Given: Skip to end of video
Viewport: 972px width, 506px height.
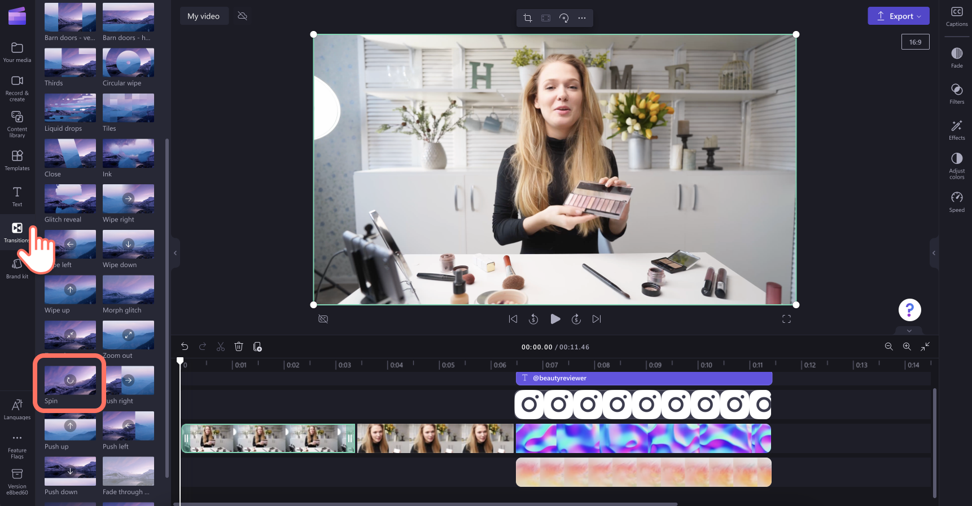Looking at the screenshot, I should (x=597, y=319).
